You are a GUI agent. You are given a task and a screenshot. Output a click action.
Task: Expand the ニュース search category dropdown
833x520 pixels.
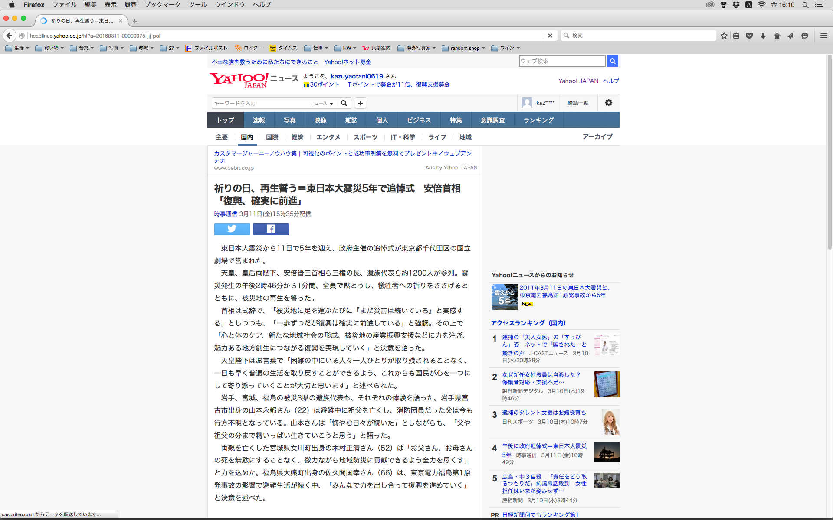point(322,103)
